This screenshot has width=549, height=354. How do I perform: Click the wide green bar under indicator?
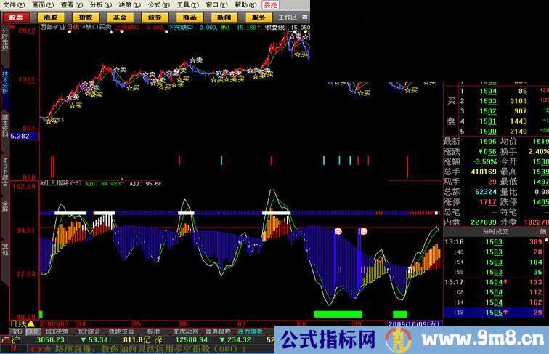pos(337,314)
